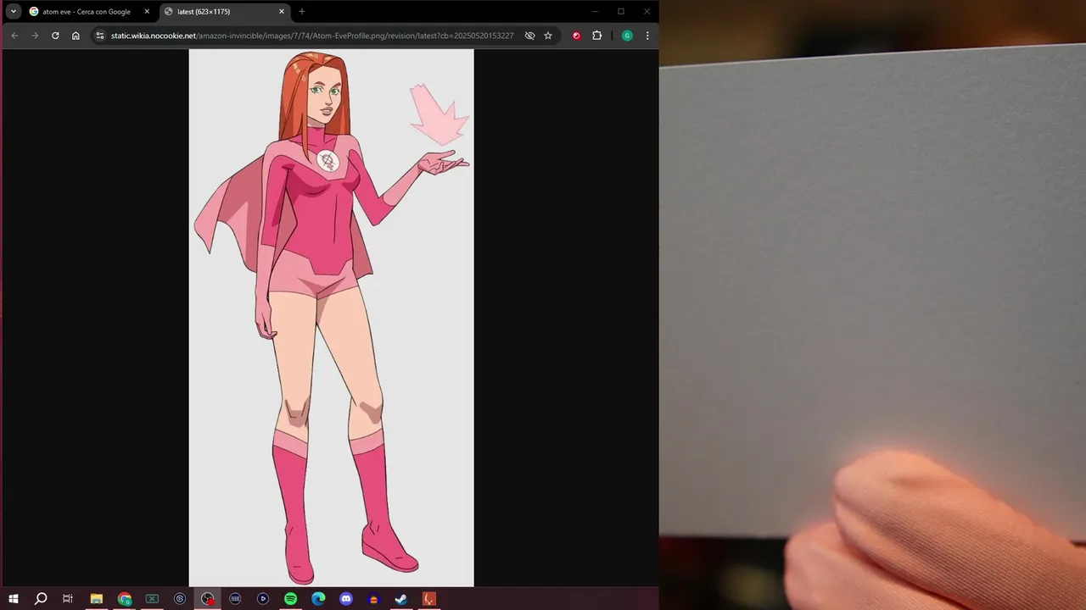Click the crossed-eye tracking protection icon
The height and width of the screenshot is (610, 1086).
click(x=529, y=36)
